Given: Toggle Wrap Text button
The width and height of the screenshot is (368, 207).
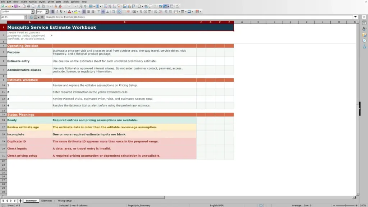Looking at the screenshot, I should coord(114,11).
